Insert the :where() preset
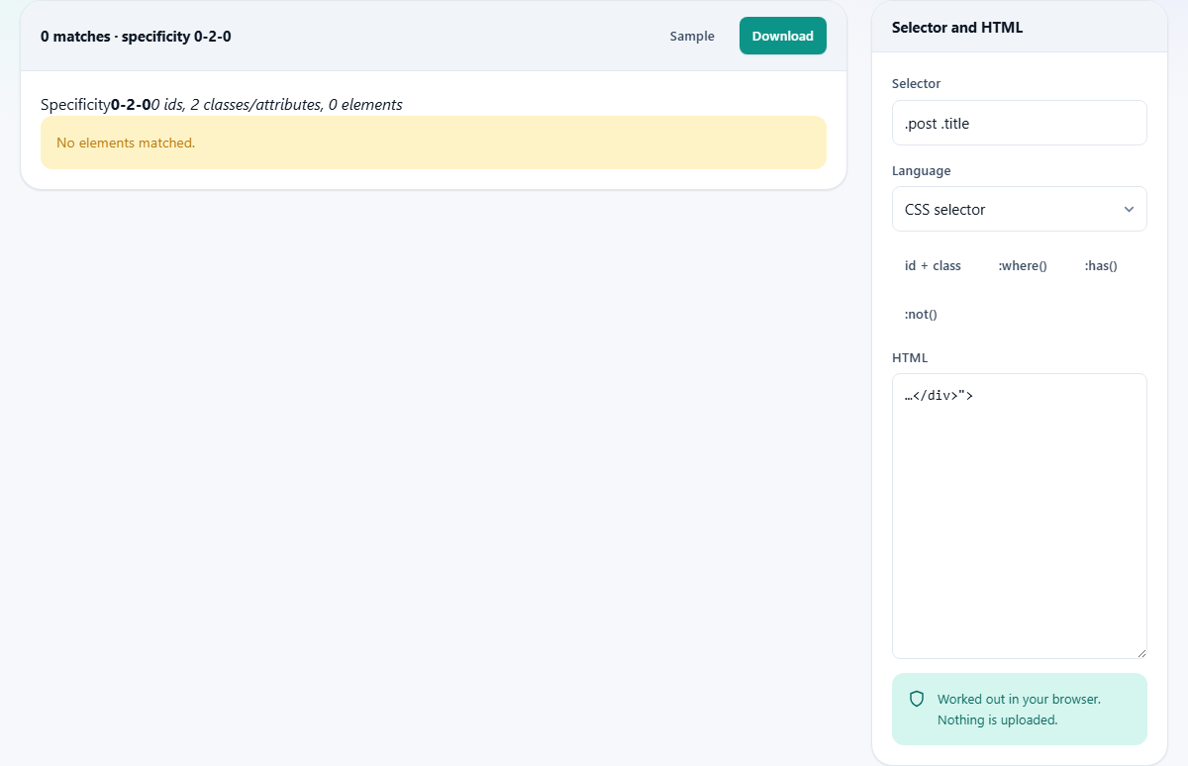 (1023, 265)
